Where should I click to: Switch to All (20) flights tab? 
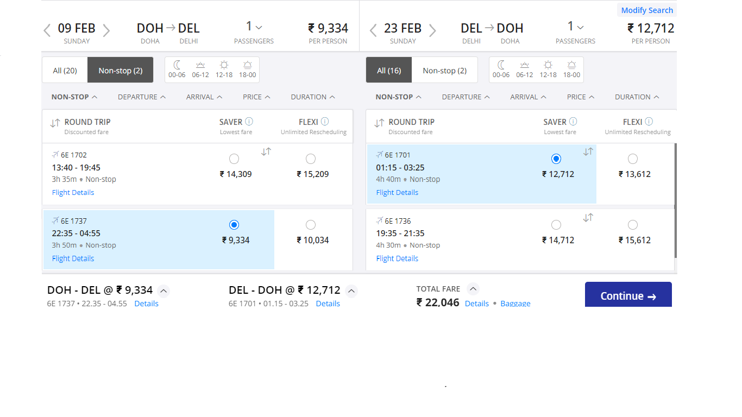[65, 71]
